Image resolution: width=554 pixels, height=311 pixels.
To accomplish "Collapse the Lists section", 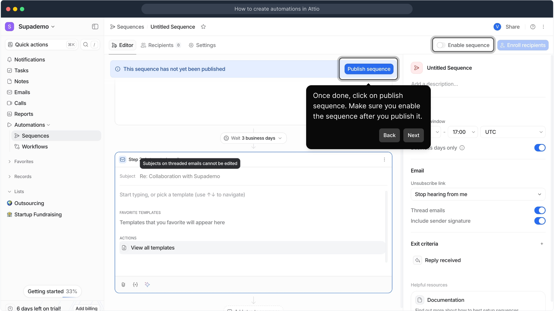I will pyautogui.click(x=10, y=192).
